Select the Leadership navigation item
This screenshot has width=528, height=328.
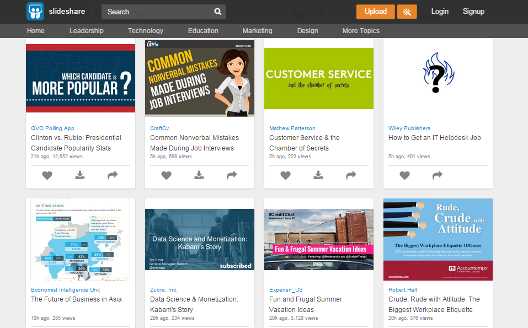tap(86, 31)
